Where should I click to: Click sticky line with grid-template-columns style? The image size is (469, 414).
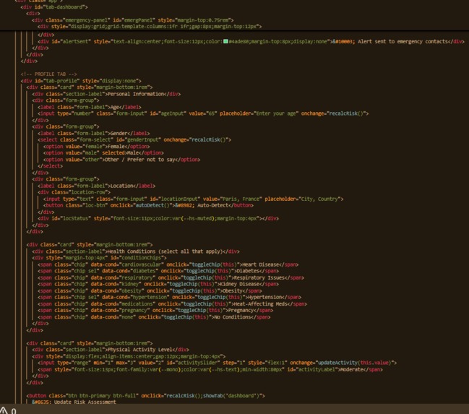pos(150,27)
